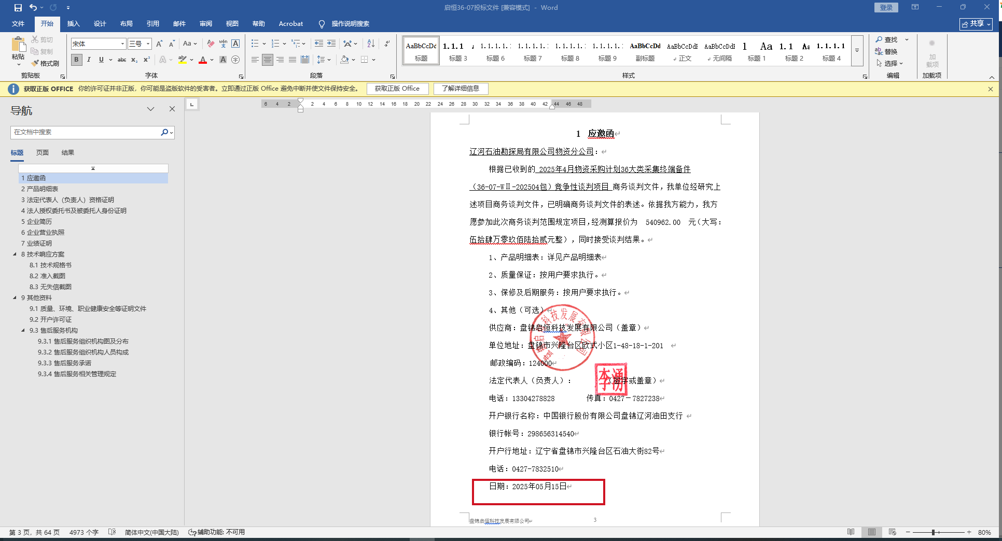The image size is (1002, 541).
Task: Switch to the 审阅 (Review) ribbon tab
Action: point(206,24)
